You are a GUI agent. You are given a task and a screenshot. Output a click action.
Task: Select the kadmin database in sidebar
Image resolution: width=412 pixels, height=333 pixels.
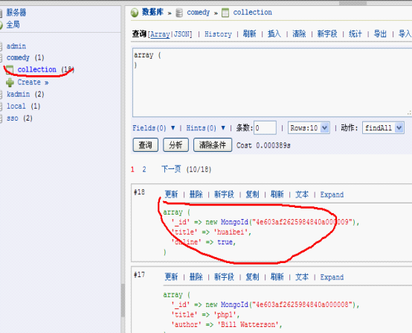pyautogui.click(x=19, y=95)
